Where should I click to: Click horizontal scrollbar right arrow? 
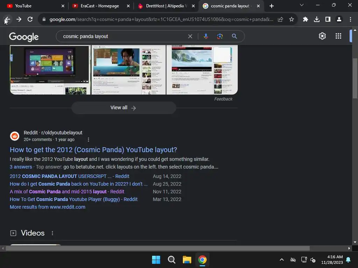pos(349,248)
